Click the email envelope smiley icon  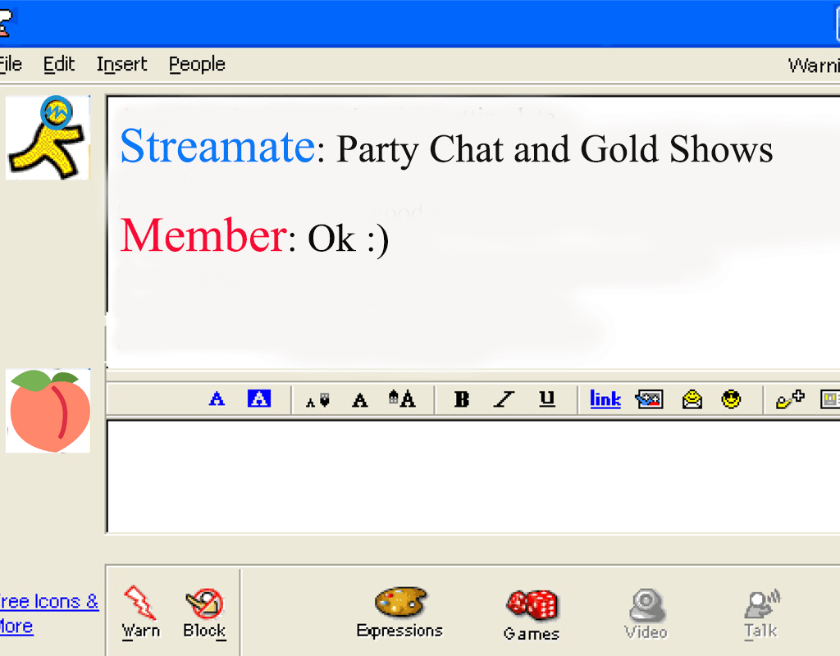point(692,399)
